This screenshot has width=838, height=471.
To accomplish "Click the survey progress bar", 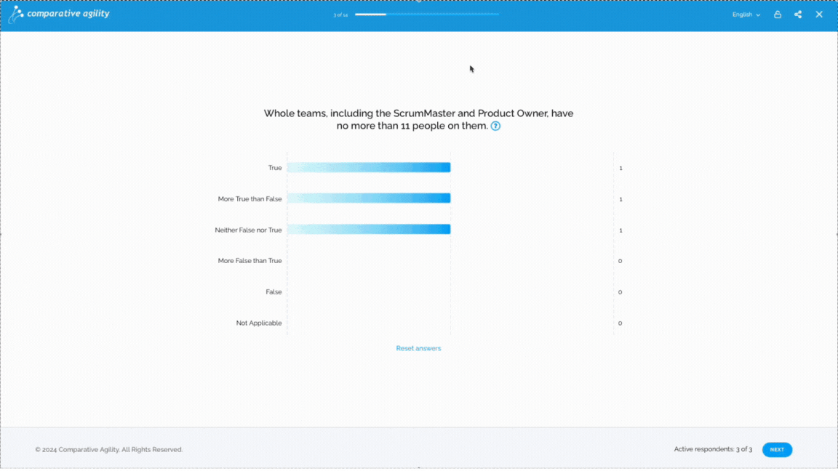I will (427, 15).
